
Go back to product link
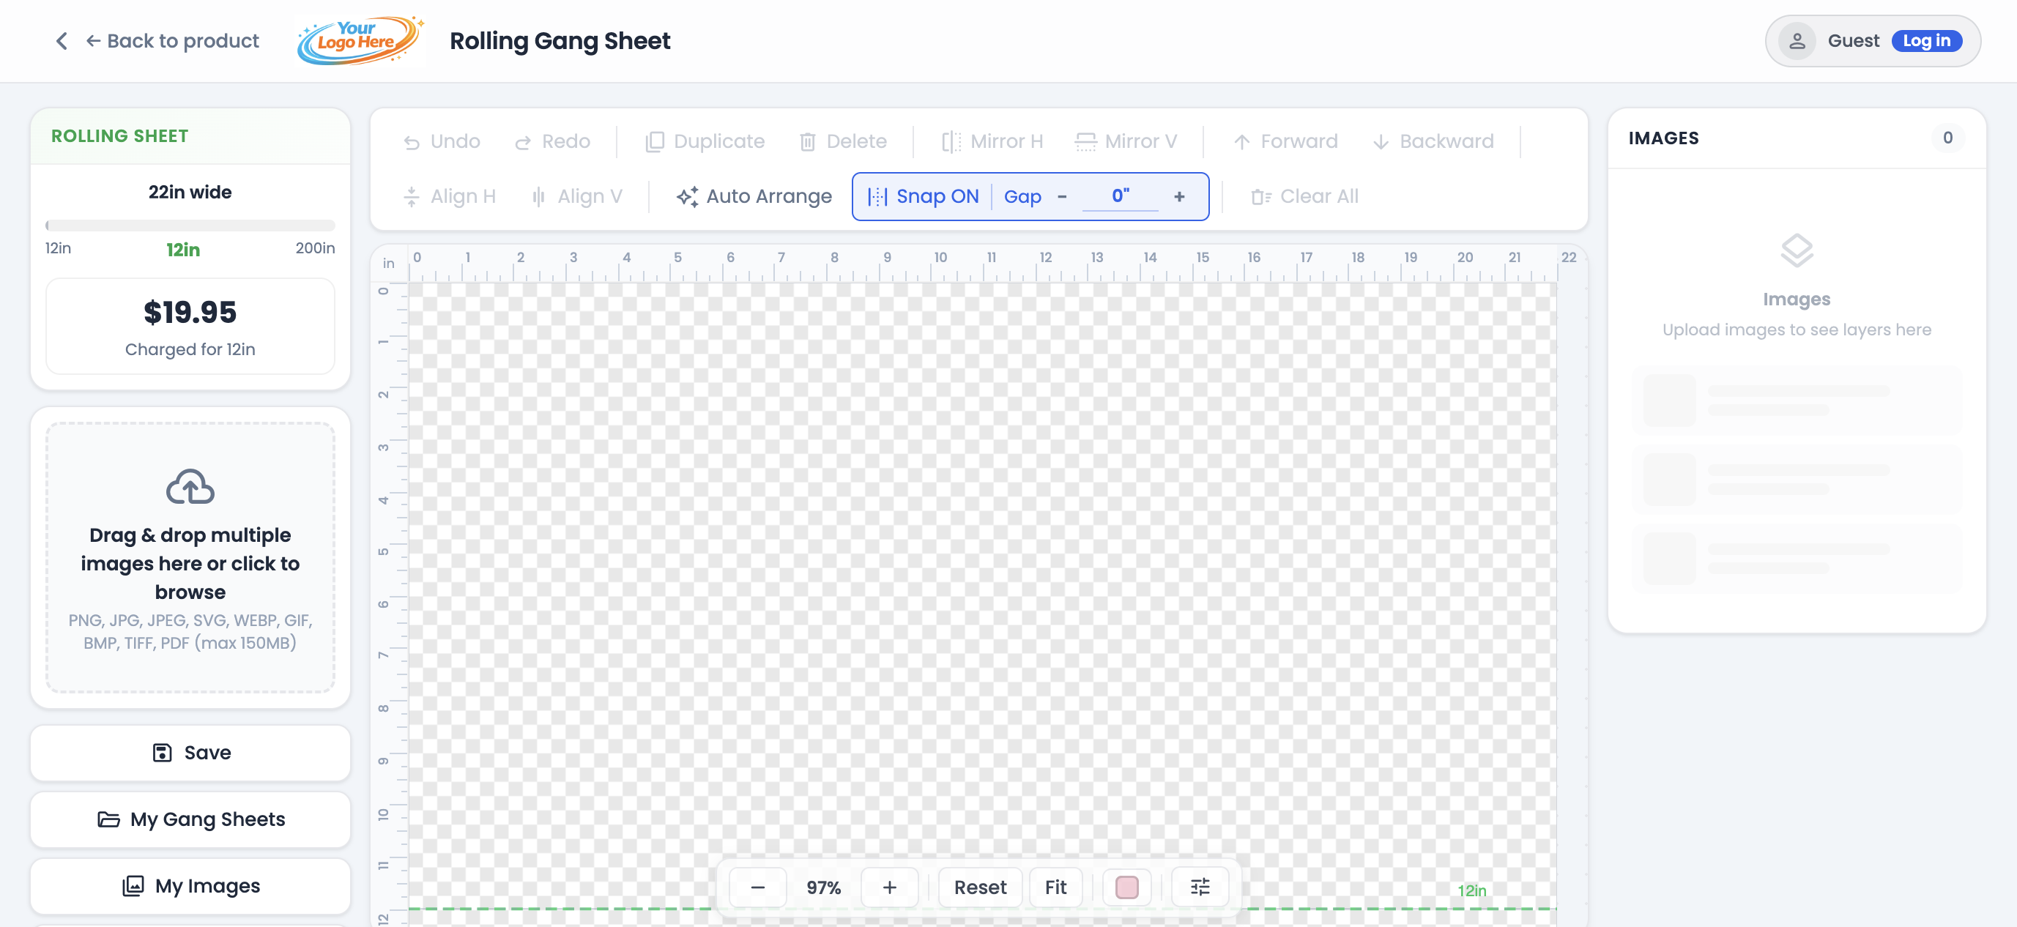click(x=172, y=41)
